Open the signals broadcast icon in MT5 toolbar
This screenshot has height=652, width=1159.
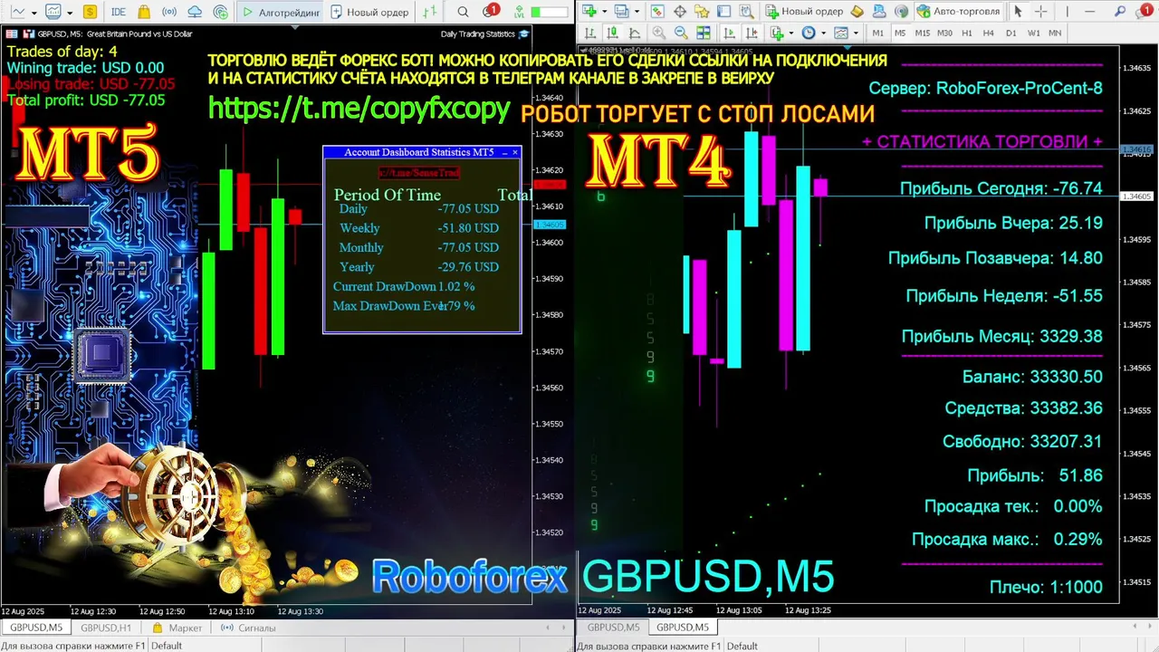tap(169, 12)
